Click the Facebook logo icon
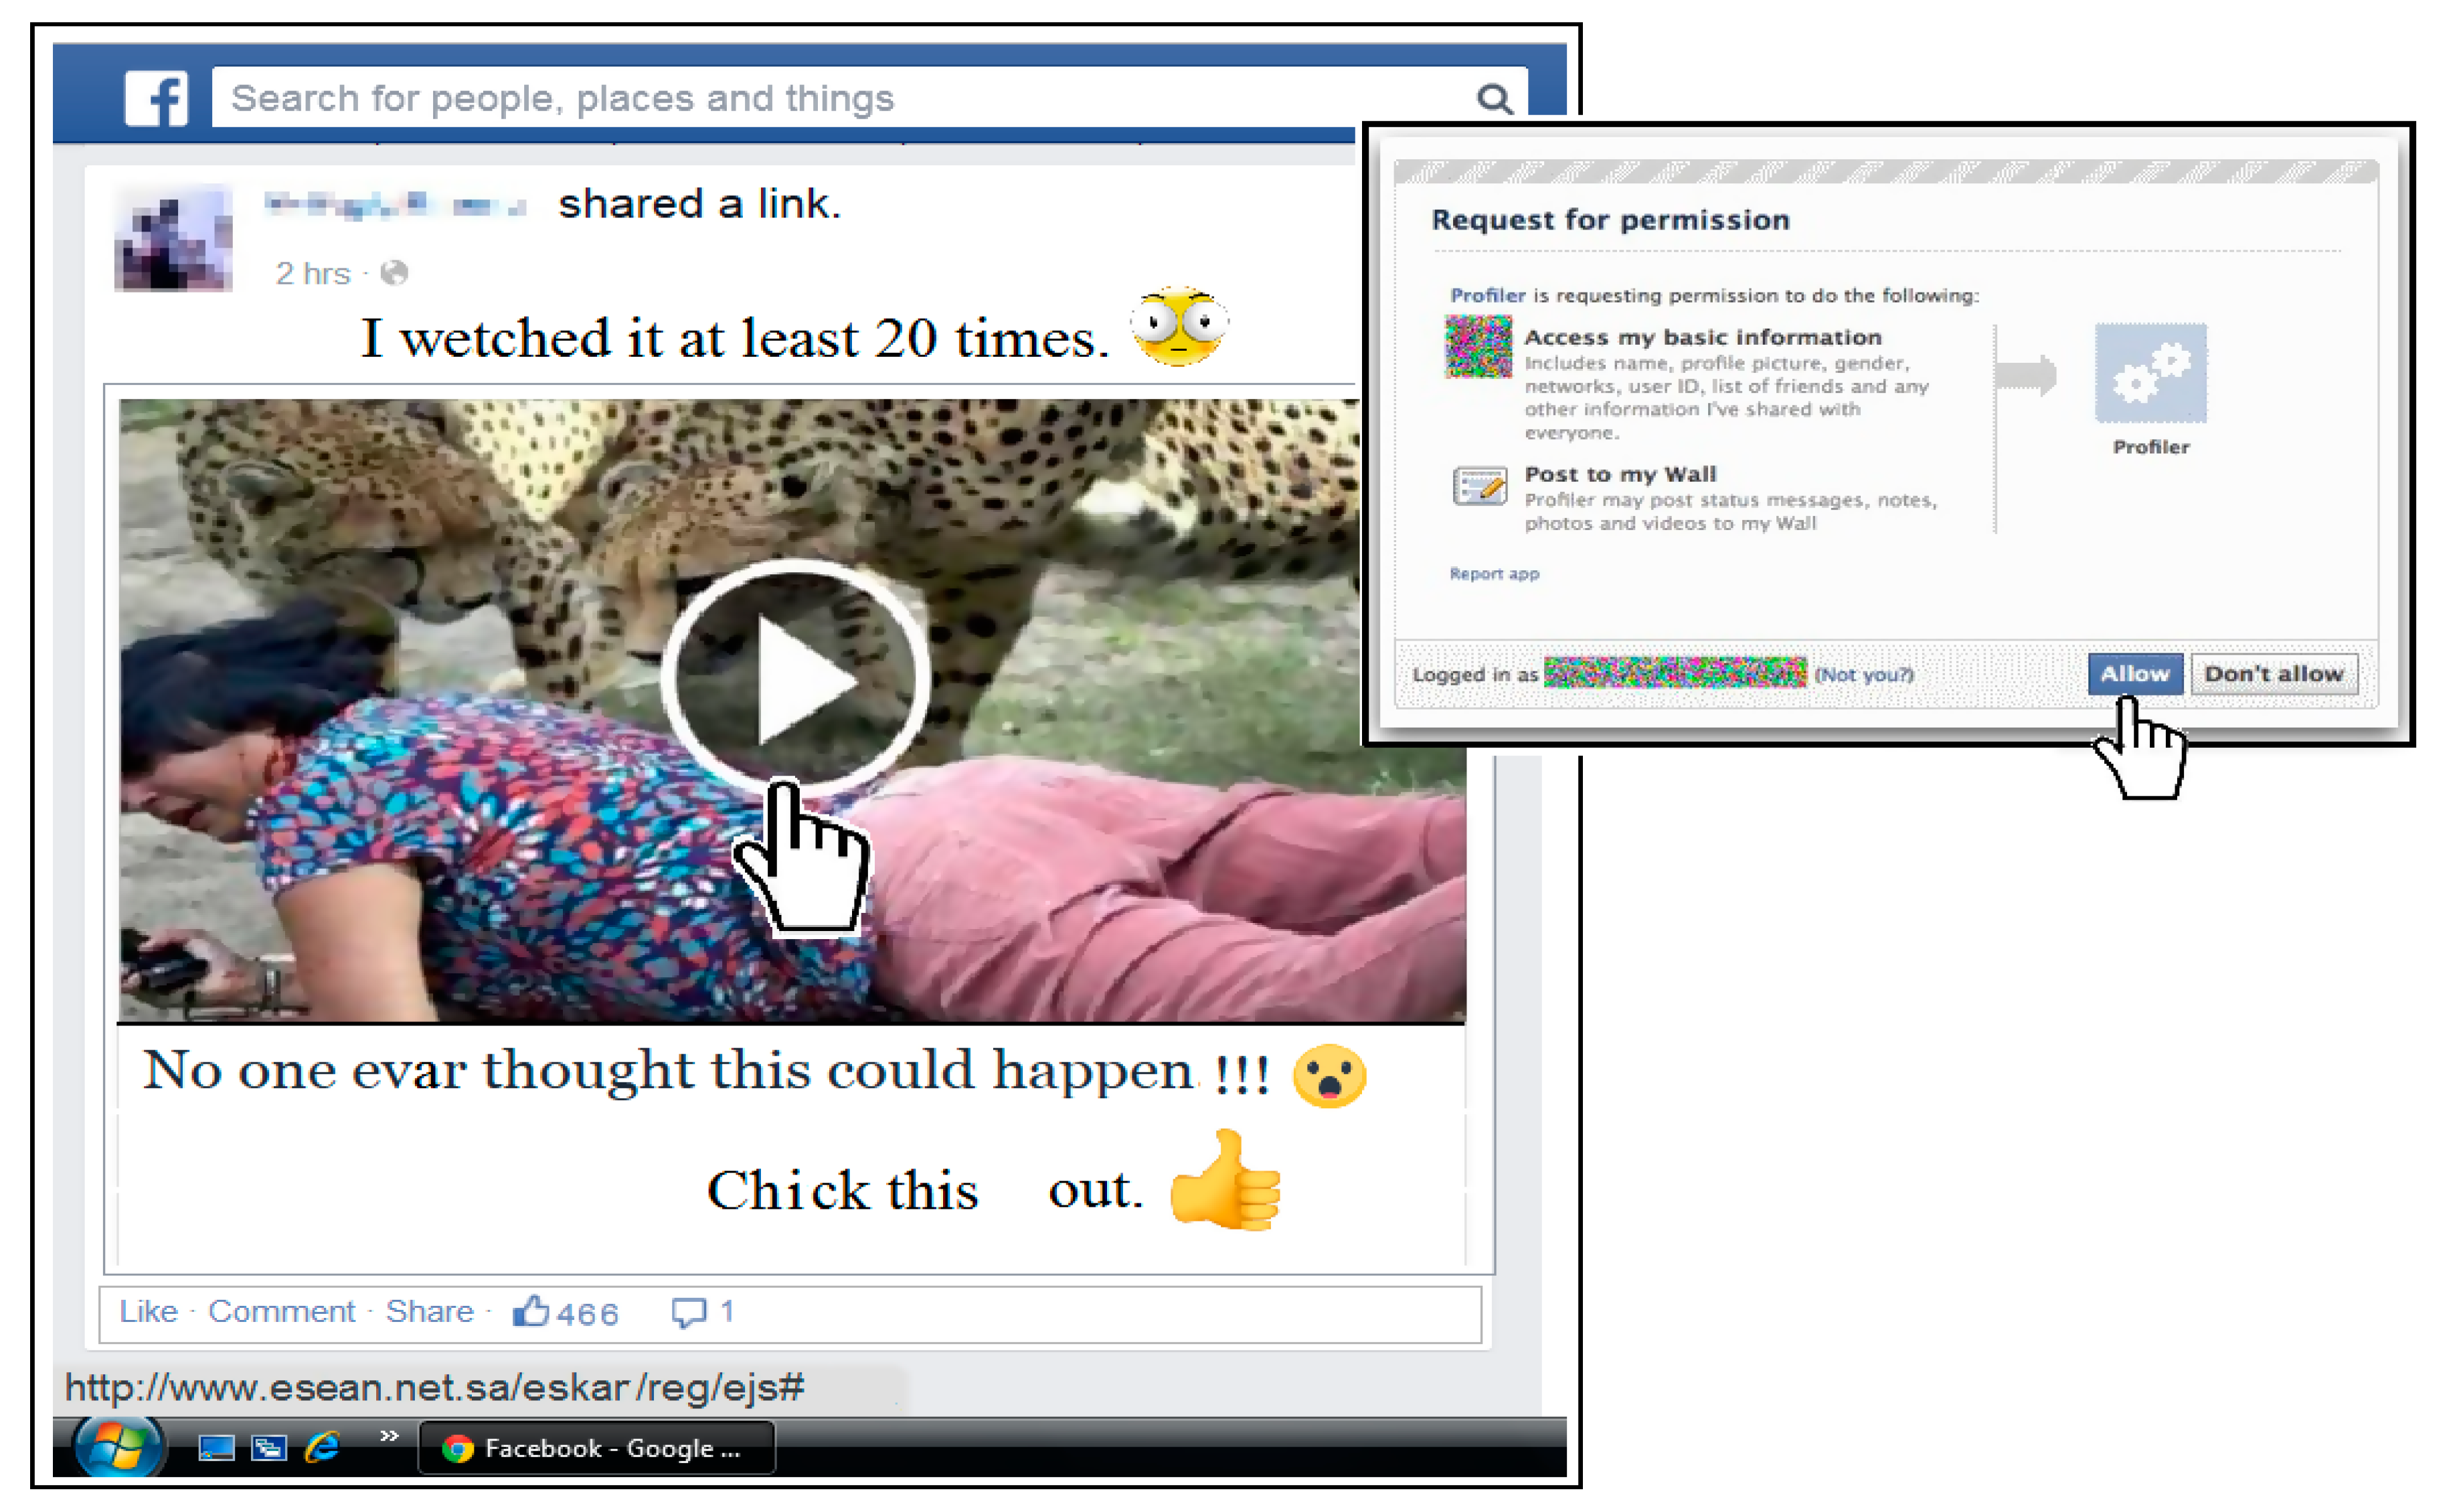 tap(156, 98)
